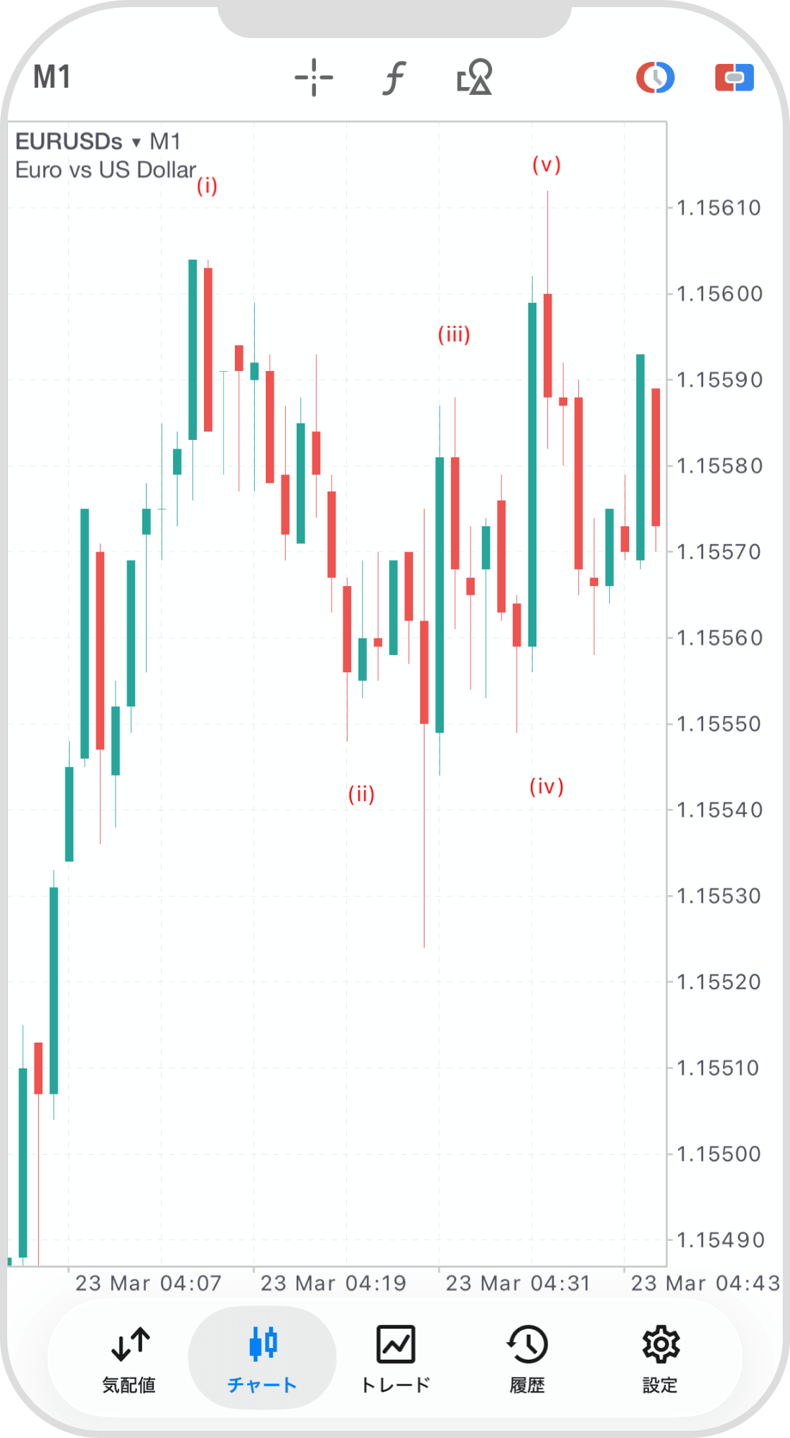Image resolution: width=790 pixels, height=1438 pixels.
Task: Open the drawing objects shapes icon
Action: (475, 78)
